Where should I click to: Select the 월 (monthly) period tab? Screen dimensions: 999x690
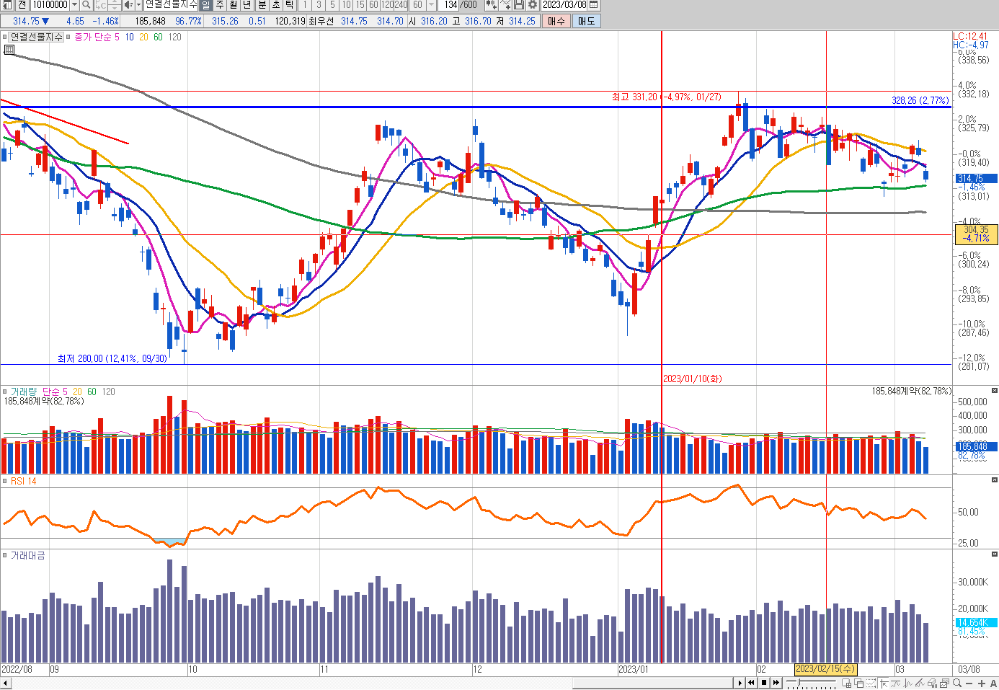tap(233, 5)
